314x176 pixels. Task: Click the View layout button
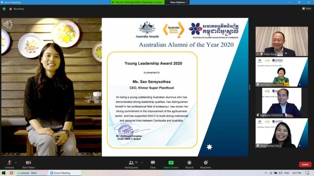click(x=306, y=9)
